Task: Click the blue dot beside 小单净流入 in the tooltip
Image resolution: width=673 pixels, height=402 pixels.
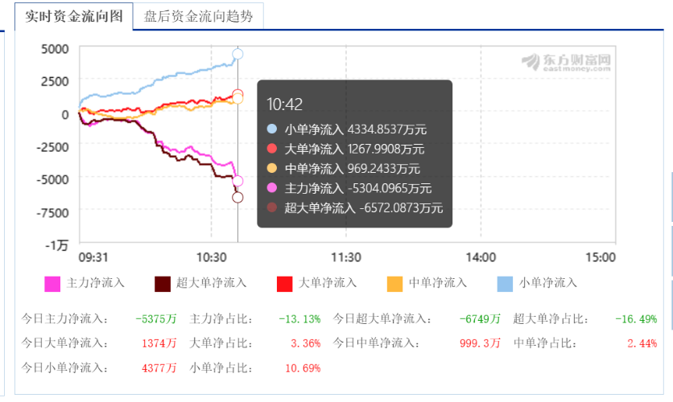Action: point(272,129)
